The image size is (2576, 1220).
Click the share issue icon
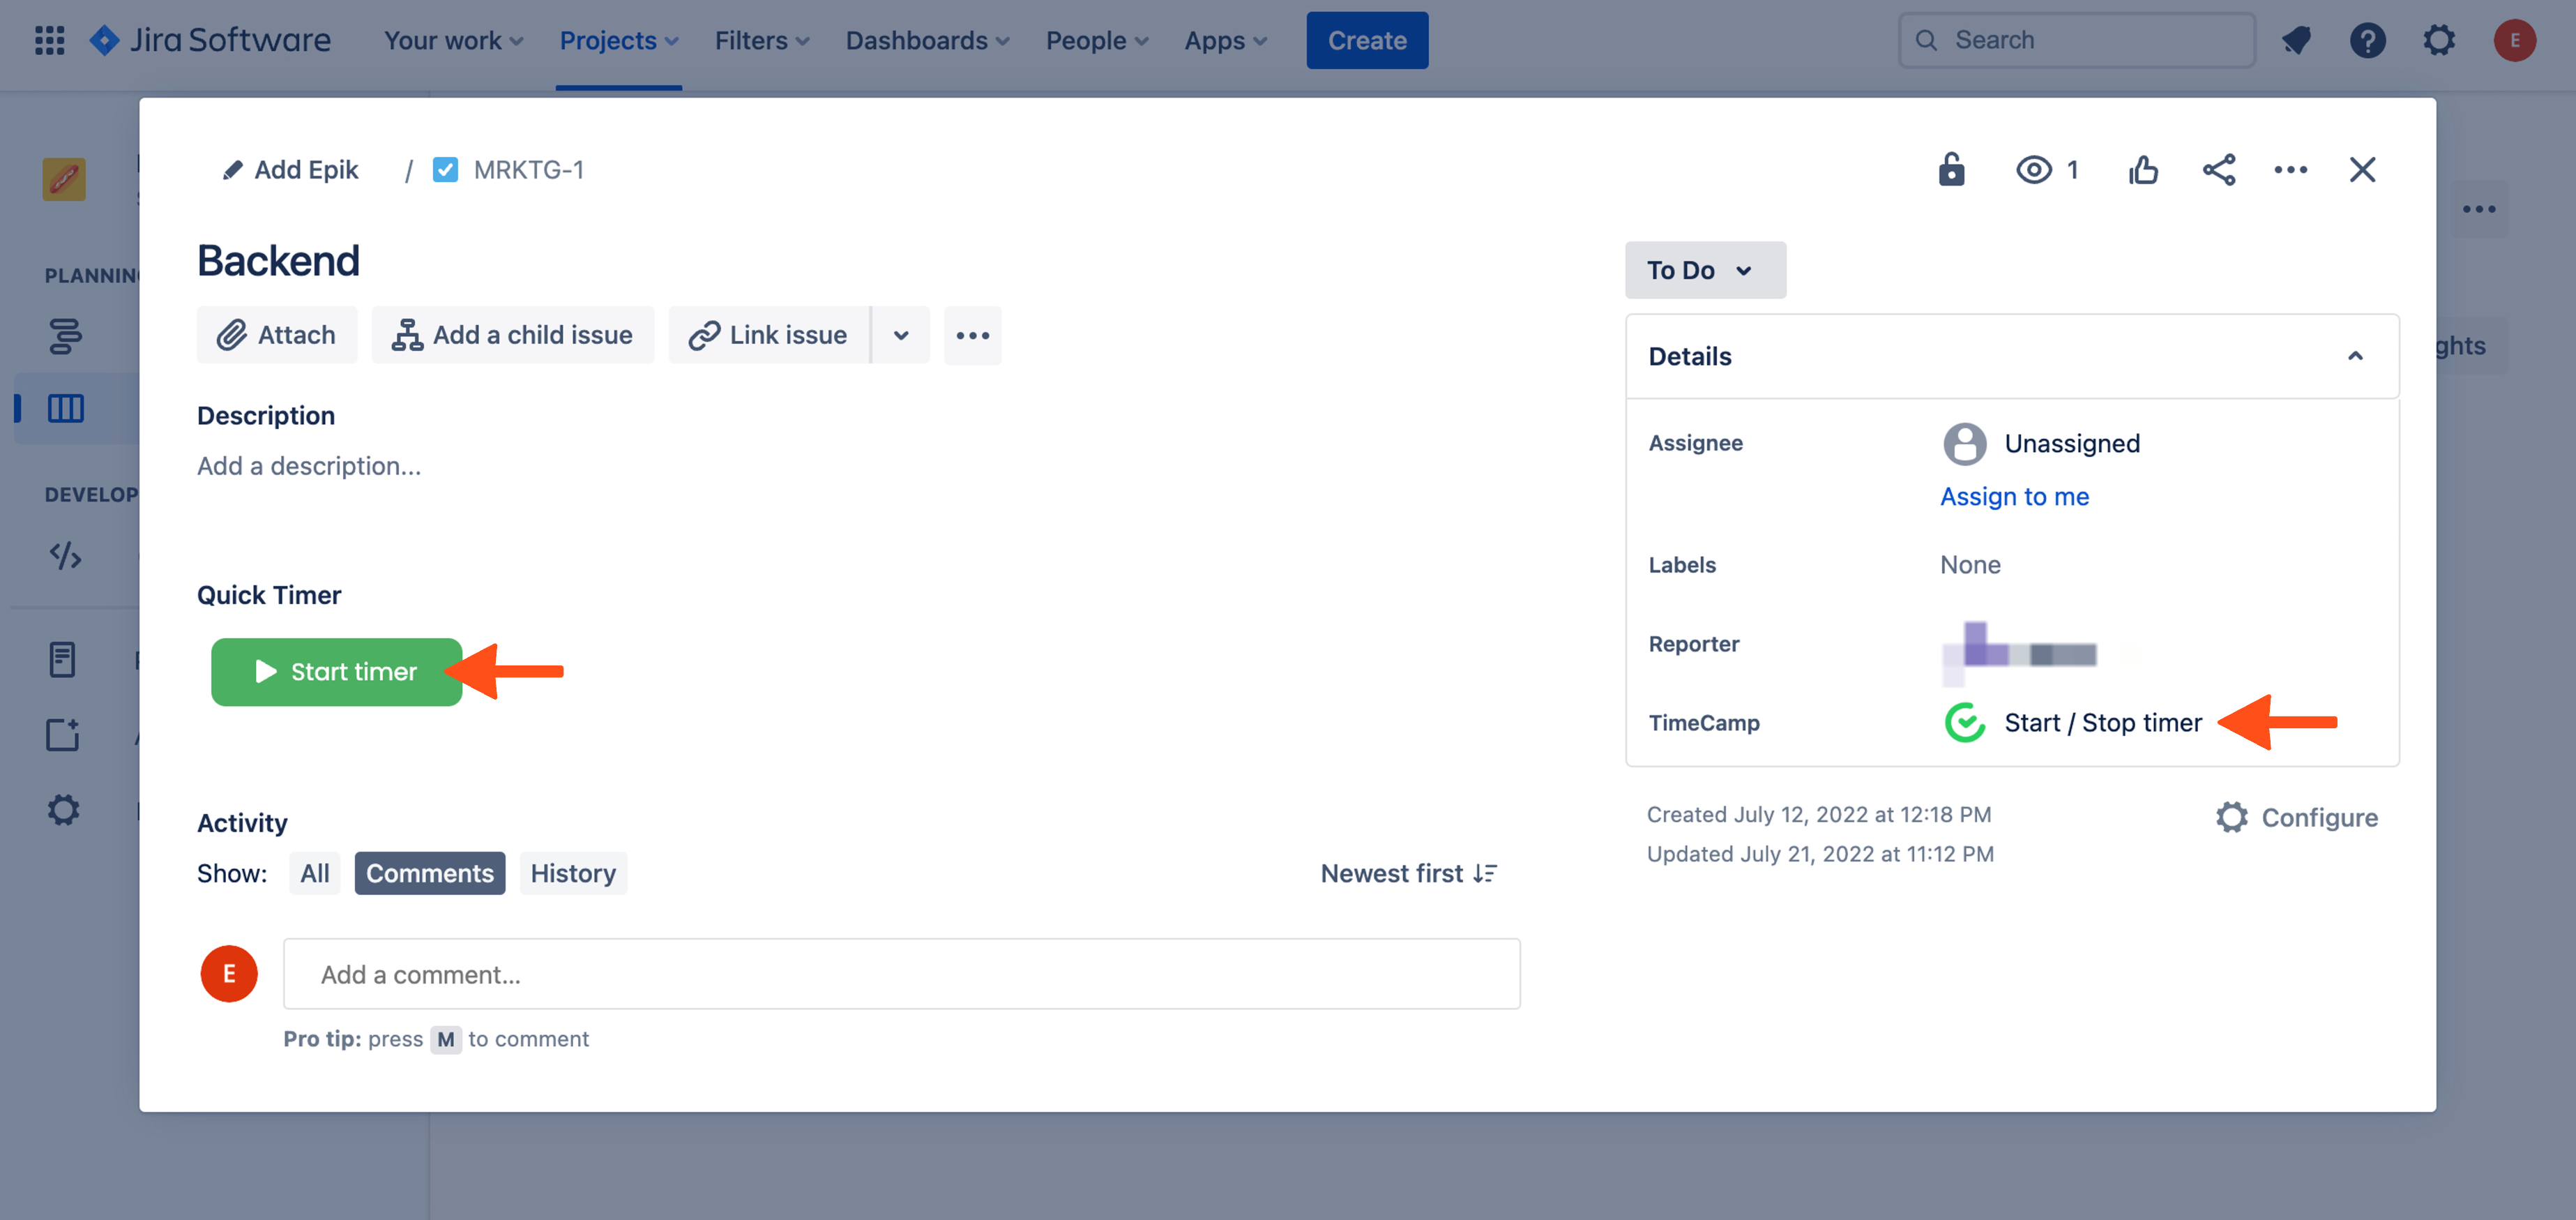[2218, 170]
